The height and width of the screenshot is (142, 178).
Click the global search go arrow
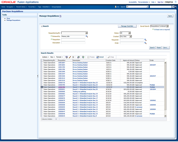click(173, 7)
